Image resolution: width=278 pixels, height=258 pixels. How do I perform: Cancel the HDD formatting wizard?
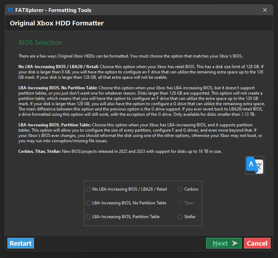(257, 243)
